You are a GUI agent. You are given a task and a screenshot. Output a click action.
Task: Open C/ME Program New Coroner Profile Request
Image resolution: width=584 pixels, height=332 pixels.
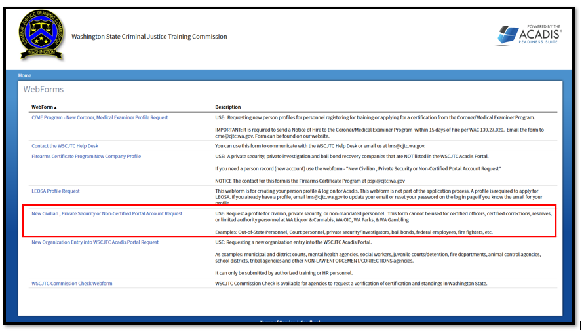point(100,117)
